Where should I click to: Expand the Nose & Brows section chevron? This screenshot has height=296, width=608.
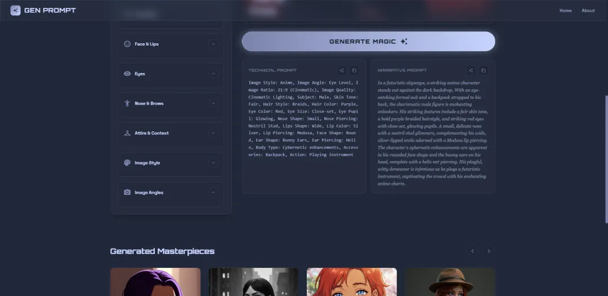[213, 103]
